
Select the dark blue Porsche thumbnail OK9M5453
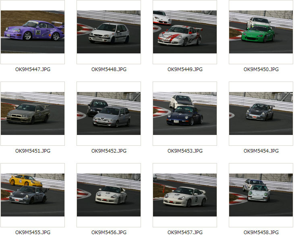click(x=185, y=114)
